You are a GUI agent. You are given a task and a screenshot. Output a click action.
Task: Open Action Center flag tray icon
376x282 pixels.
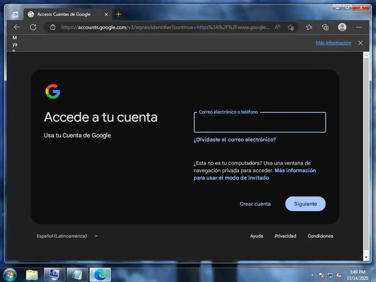(x=321, y=275)
